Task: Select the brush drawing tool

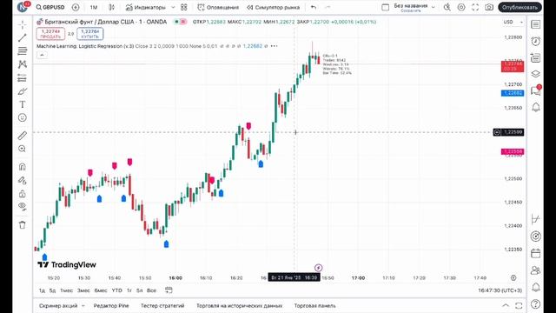Action: (23, 91)
